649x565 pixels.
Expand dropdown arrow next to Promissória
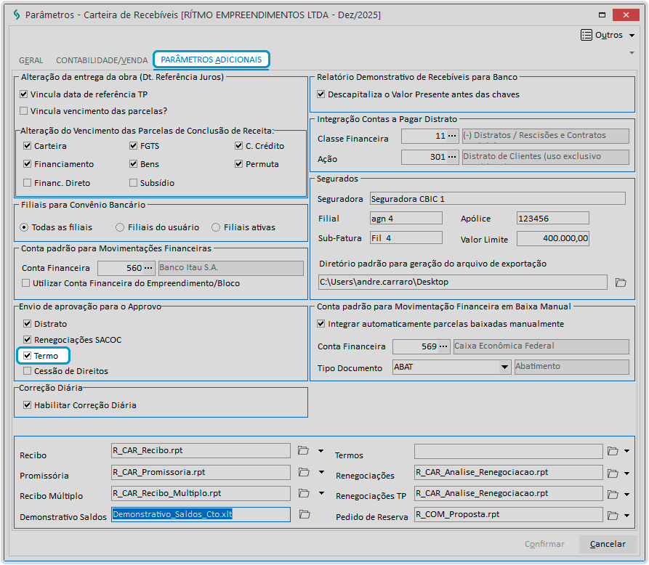click(321, 472)
